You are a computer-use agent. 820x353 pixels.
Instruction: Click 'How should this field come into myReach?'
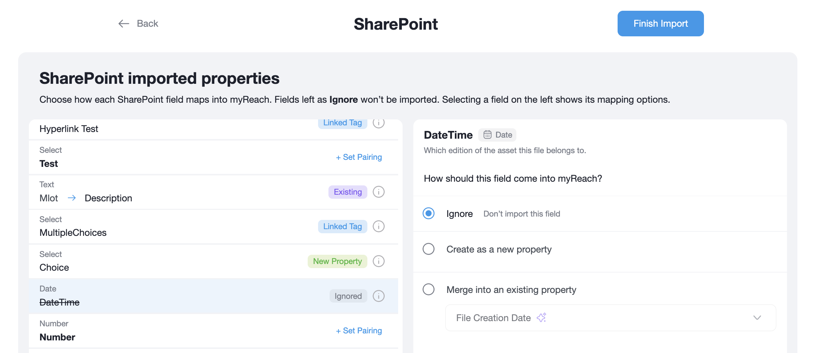pyautogui.click(x=513, y=179)
